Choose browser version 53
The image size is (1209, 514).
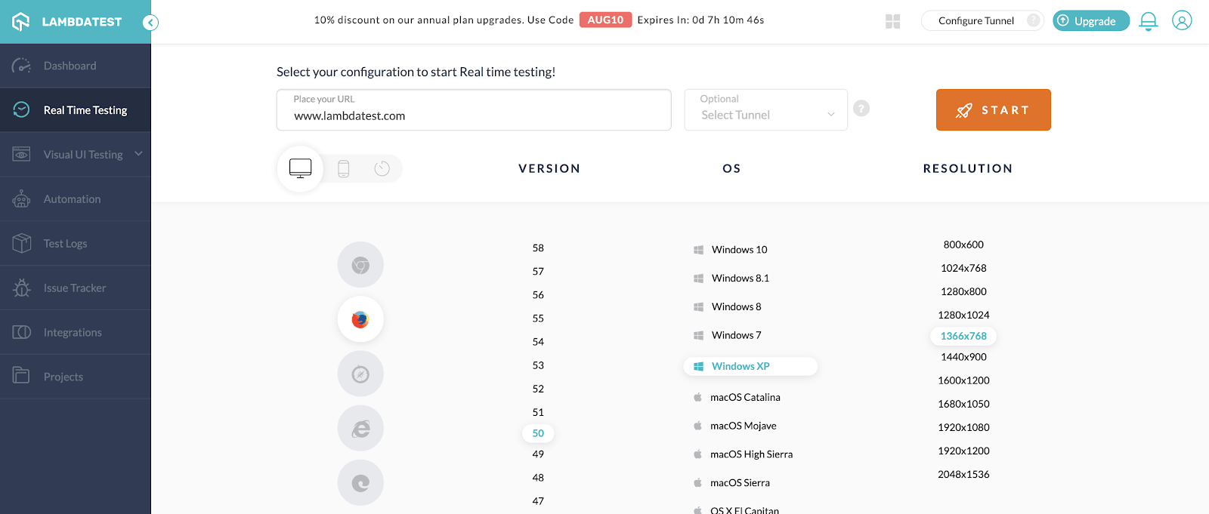[x=538, y=365]
